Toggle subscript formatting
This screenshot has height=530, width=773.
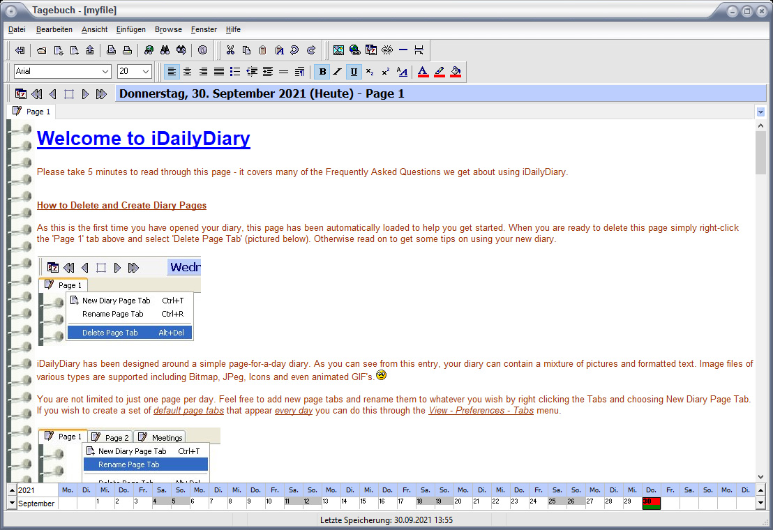(370, 72)
